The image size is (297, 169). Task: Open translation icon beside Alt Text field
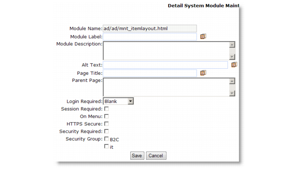(234, 65)
